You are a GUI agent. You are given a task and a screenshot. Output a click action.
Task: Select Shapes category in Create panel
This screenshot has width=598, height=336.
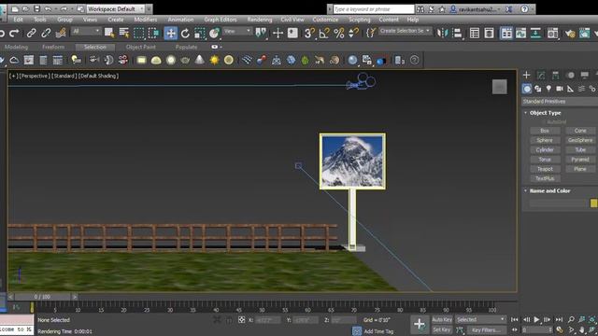[538, 89]
